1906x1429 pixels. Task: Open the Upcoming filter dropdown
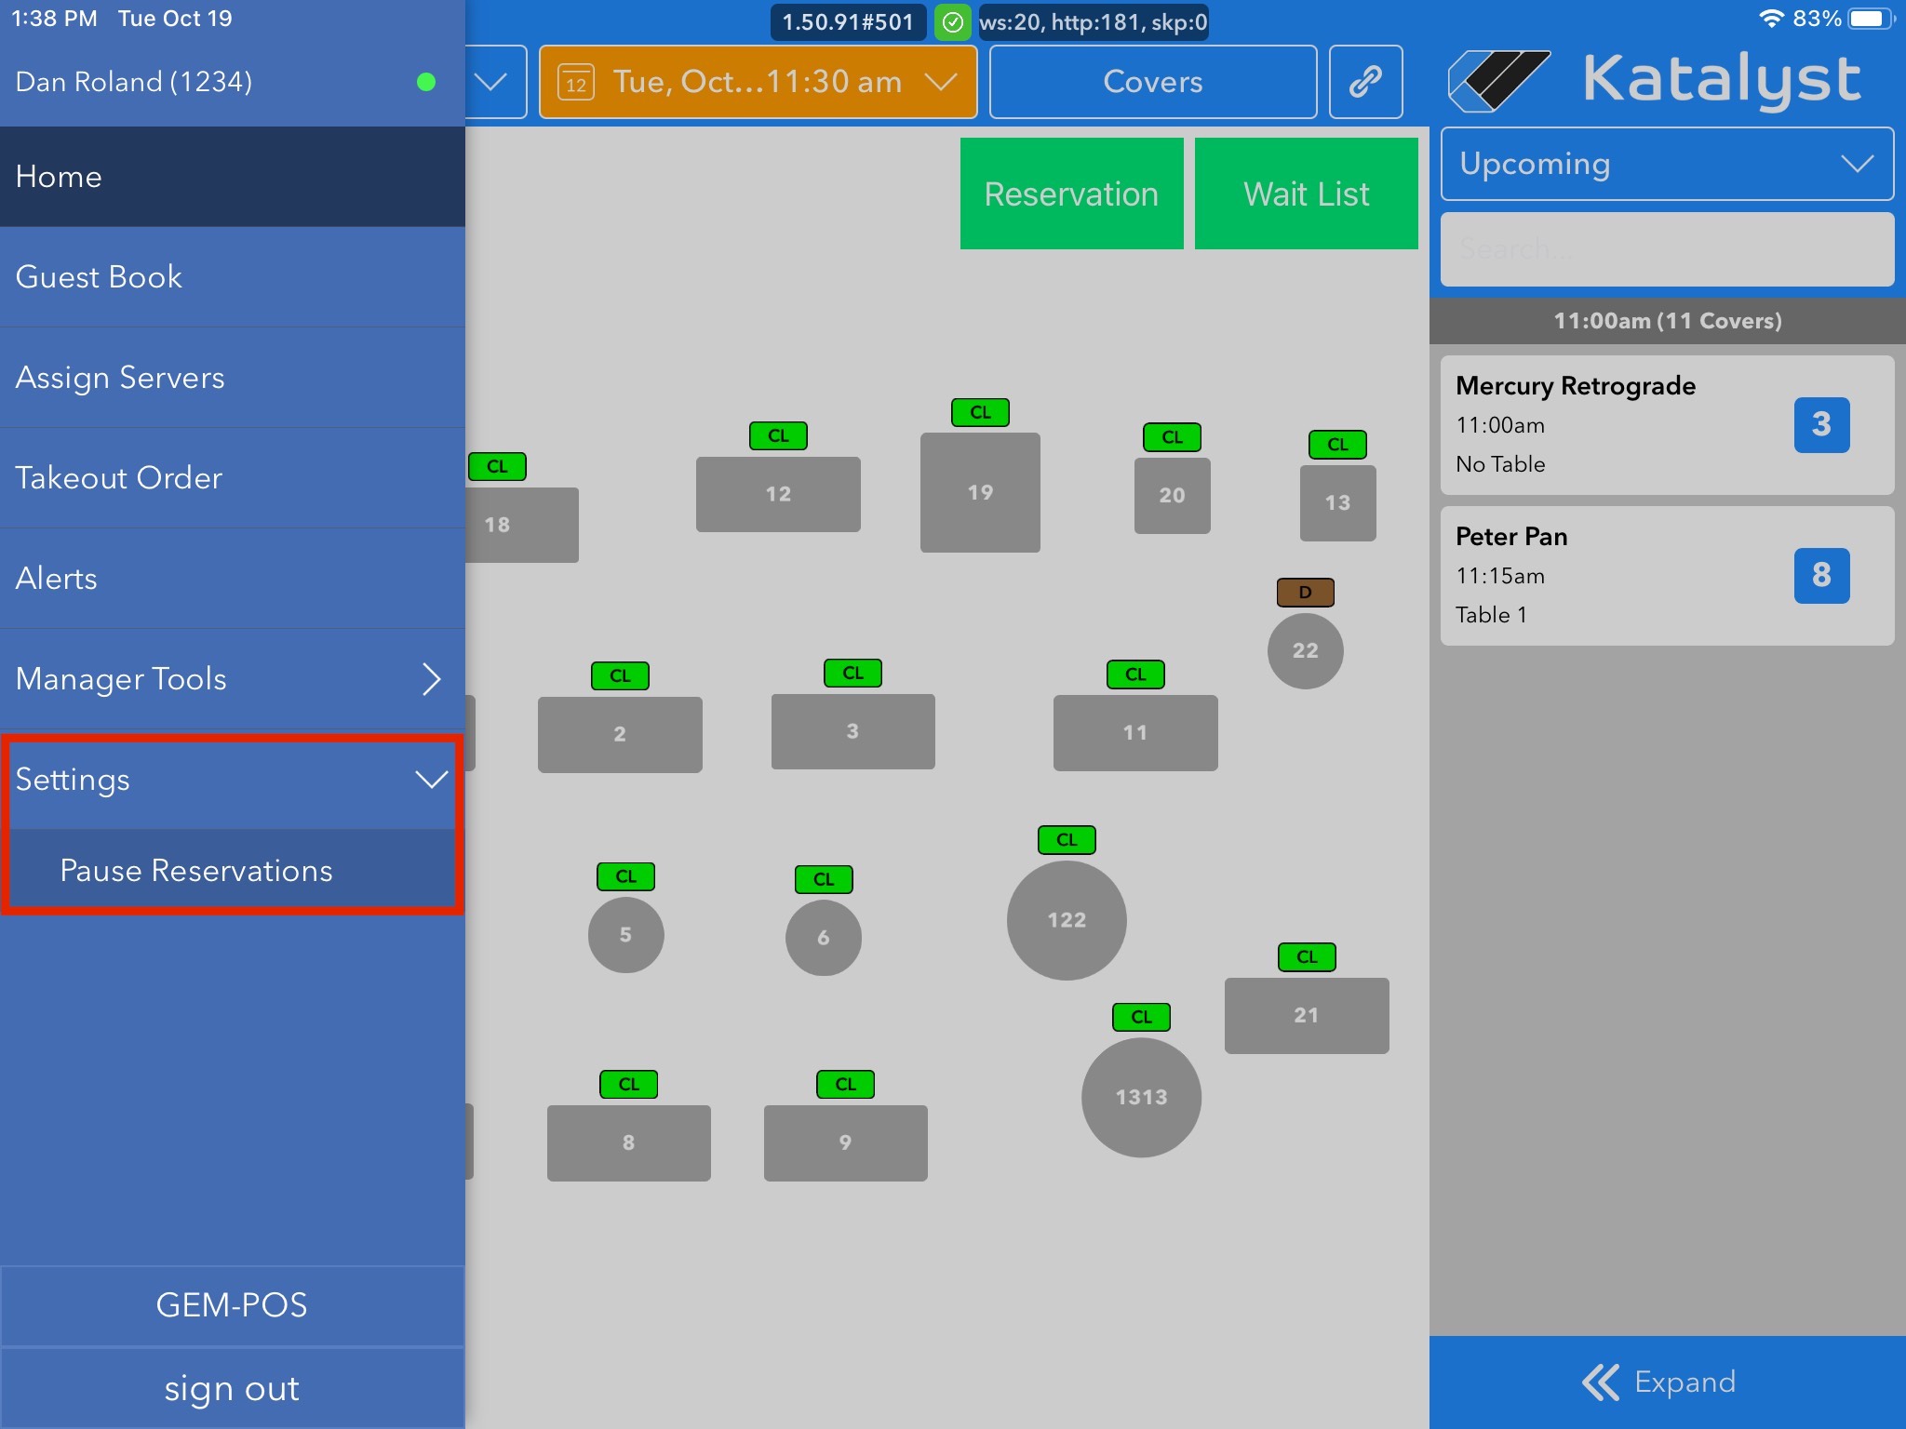(x=1666, y=164)
